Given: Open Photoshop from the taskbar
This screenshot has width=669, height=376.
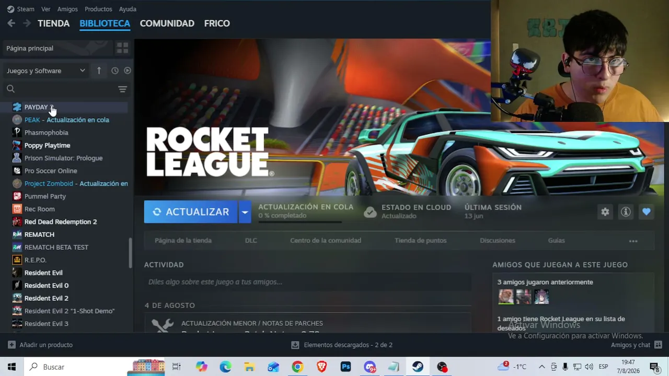Looking at the screenshot, I should click(345, 367).
